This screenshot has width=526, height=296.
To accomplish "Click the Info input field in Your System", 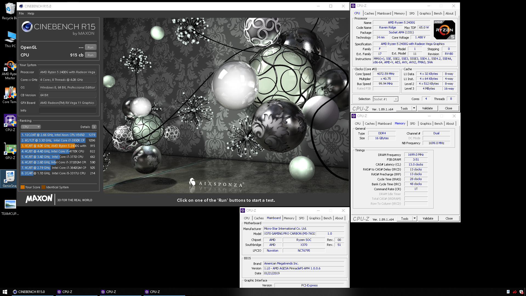I will (x=67, y=110).
